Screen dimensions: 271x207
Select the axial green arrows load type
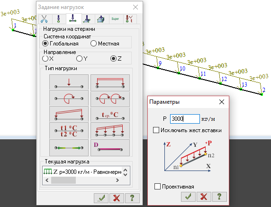pos(69,148)
